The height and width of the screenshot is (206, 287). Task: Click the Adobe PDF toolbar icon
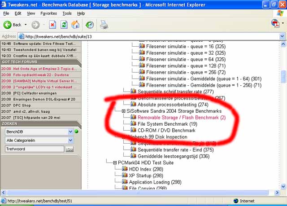(x=275, y=23)
